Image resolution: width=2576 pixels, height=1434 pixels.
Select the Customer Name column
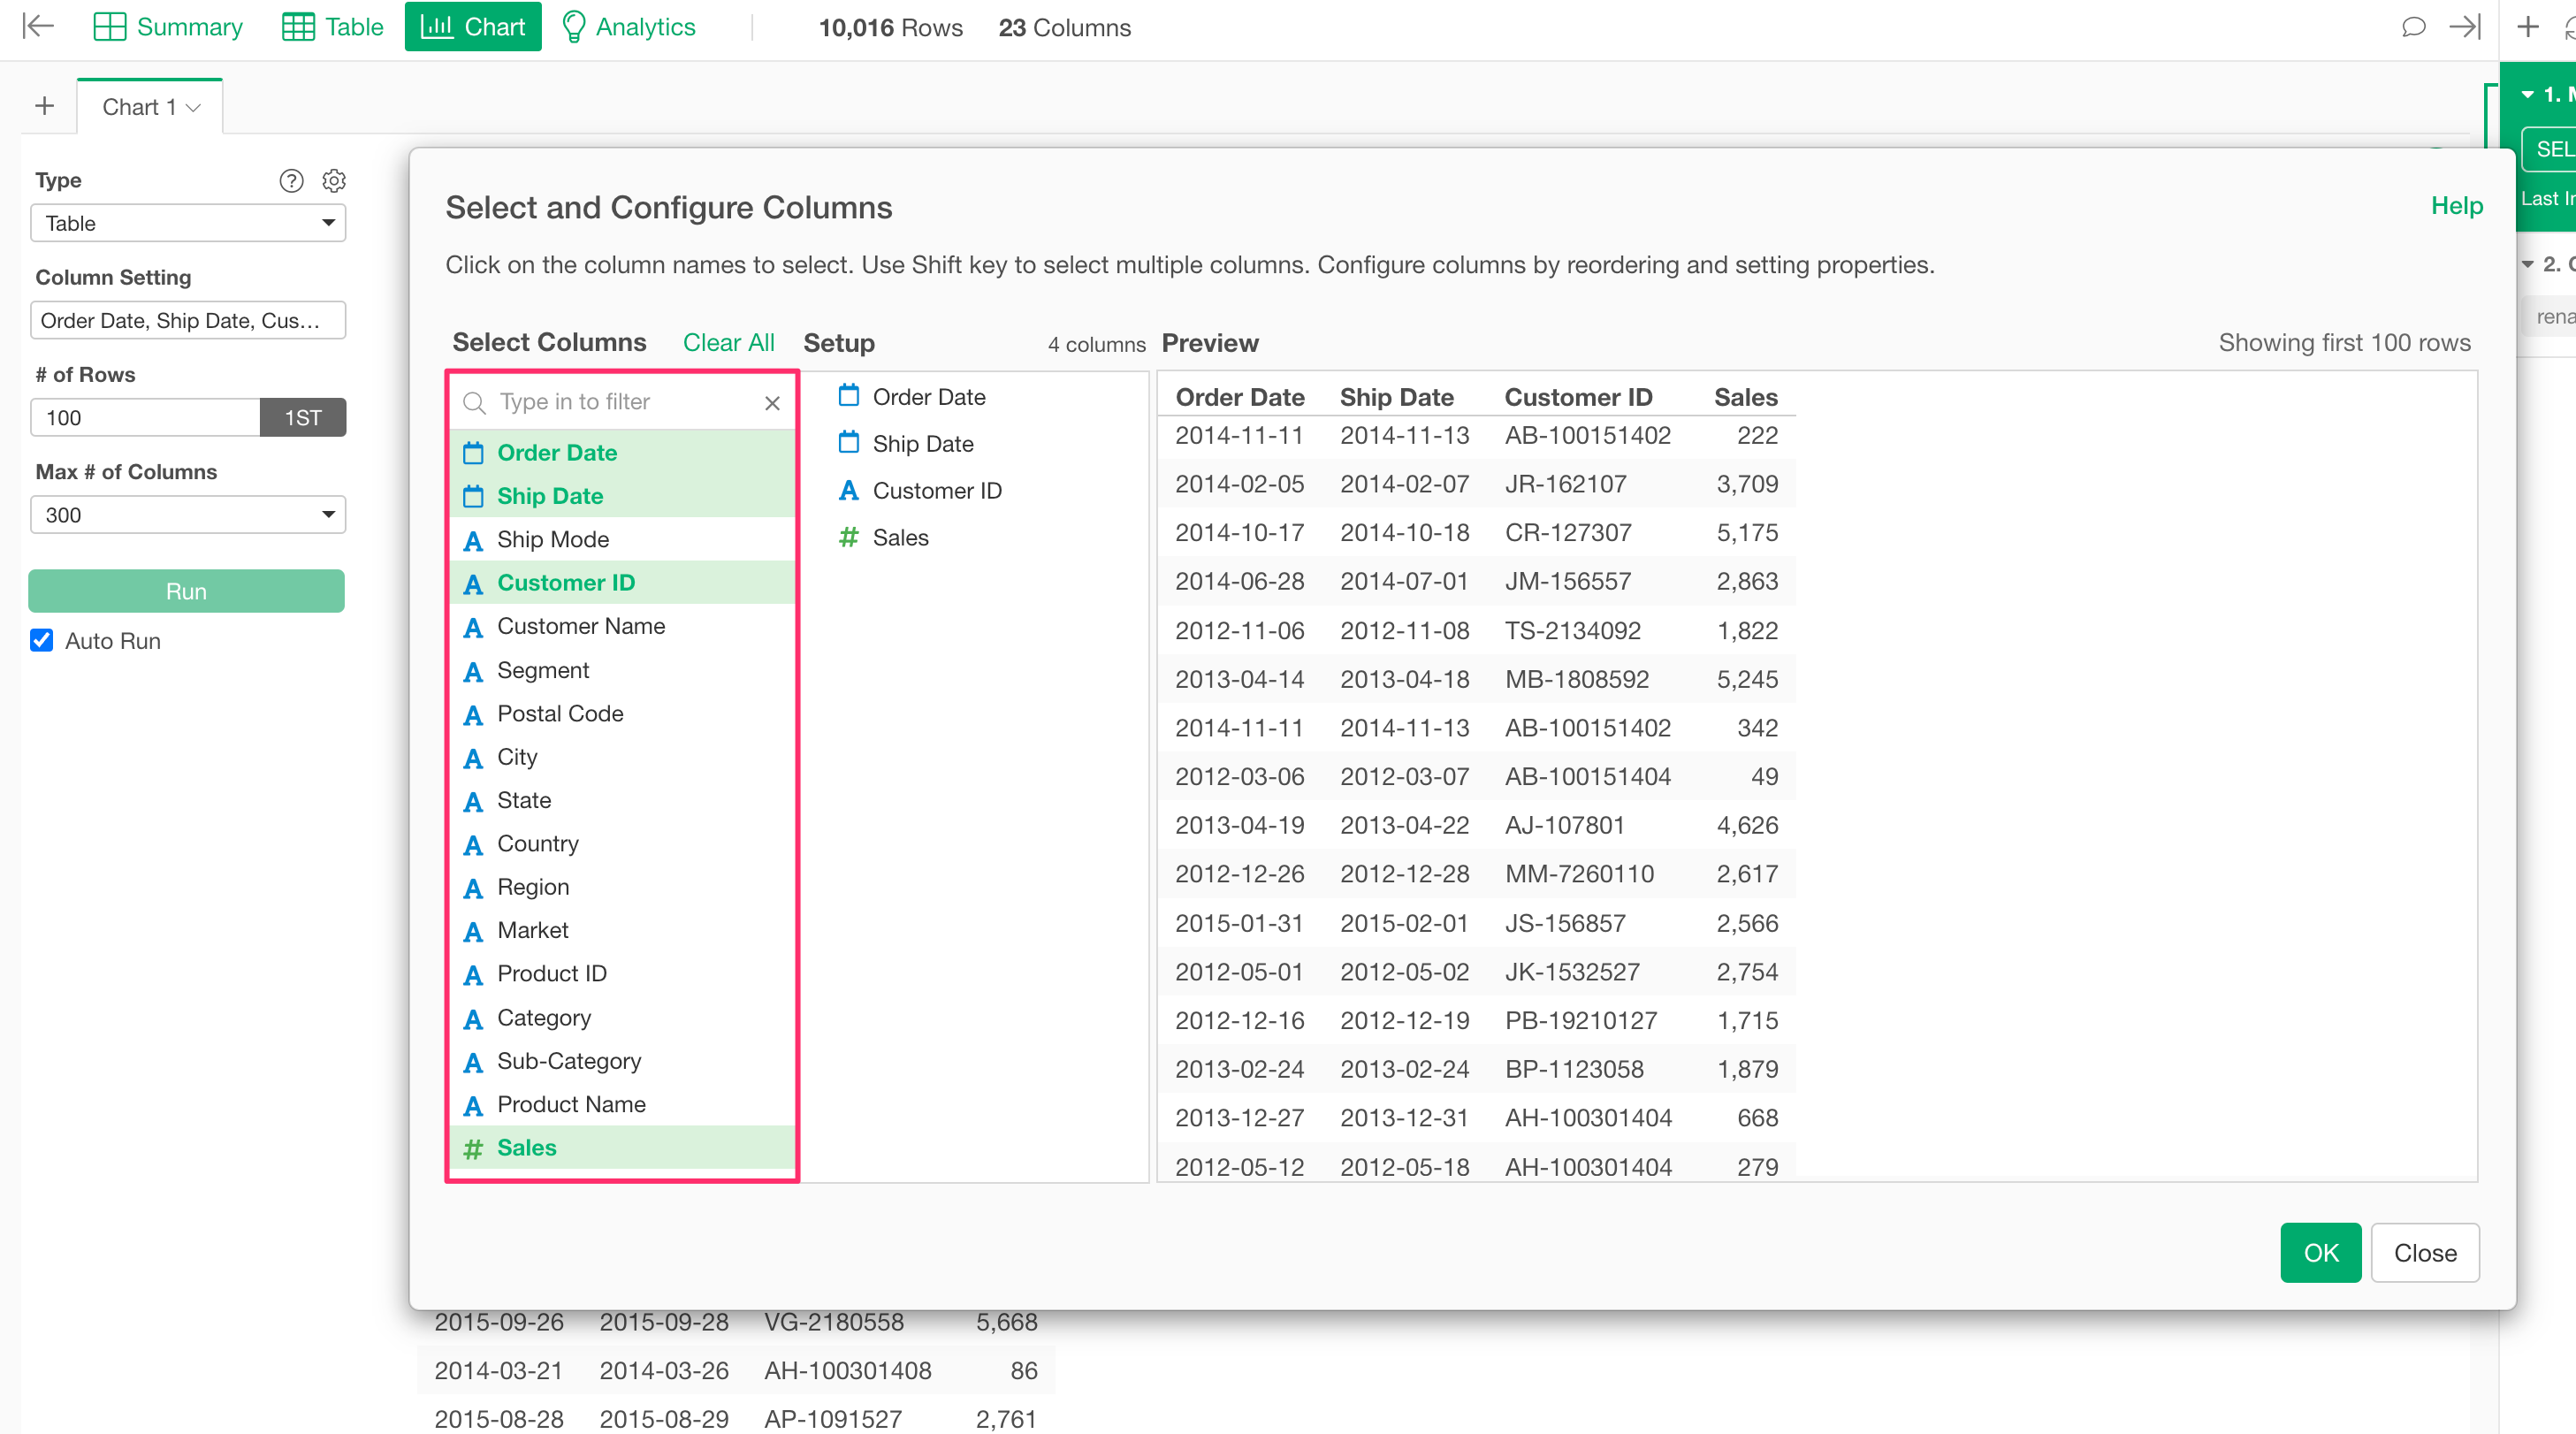tap(622, 626)
